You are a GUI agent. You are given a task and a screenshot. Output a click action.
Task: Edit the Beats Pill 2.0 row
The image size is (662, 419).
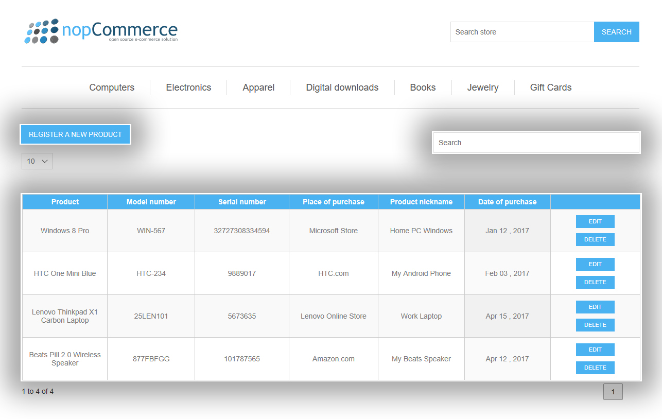coord(595,350)
